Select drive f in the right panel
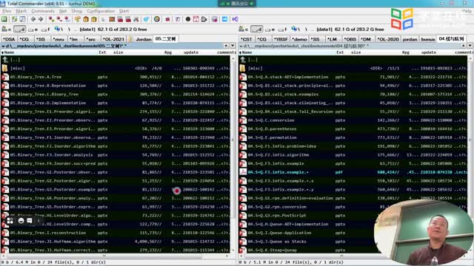The height and width of the screenshot is (266, 474). click(x=283, y=30)
